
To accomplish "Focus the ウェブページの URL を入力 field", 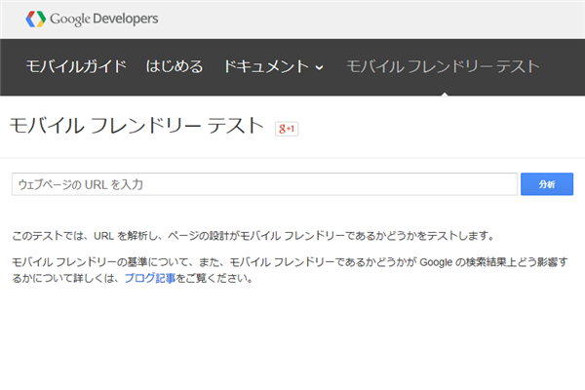I will [264, 184].
